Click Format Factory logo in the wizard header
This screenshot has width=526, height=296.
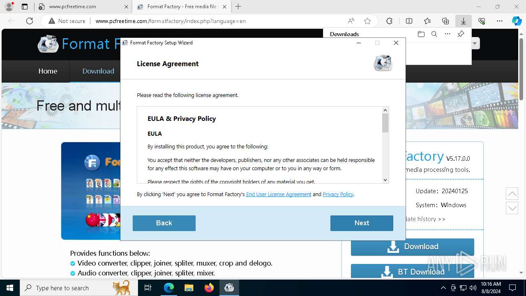coord(383,63)
